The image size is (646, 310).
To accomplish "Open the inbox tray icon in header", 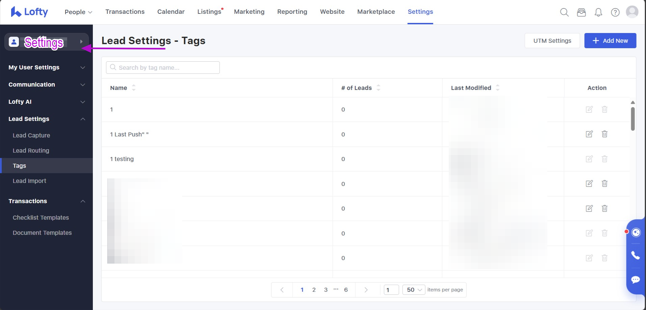I will point(581,12).
